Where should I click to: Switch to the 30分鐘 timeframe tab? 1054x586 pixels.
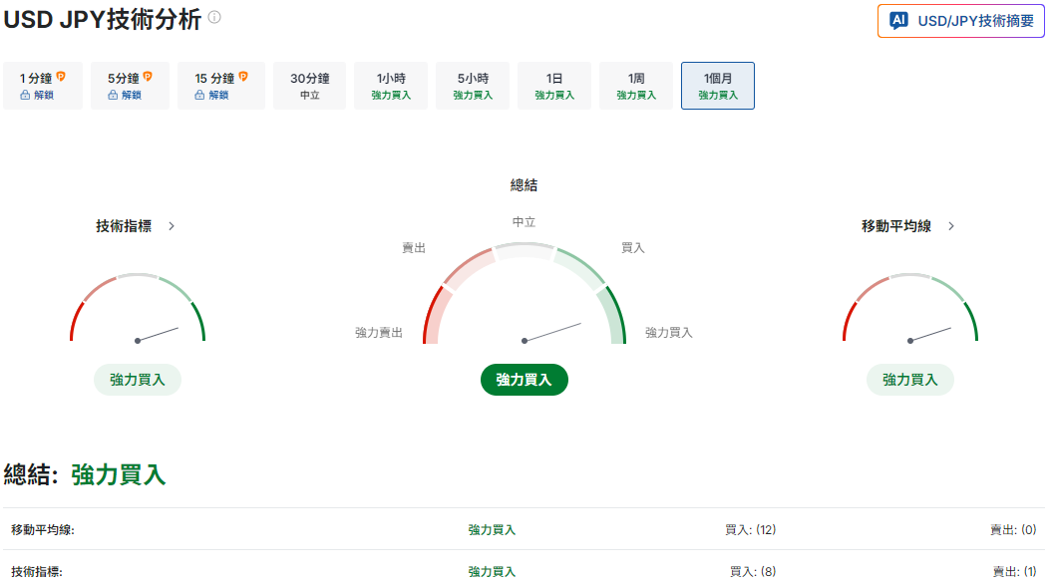coord(309,86)
